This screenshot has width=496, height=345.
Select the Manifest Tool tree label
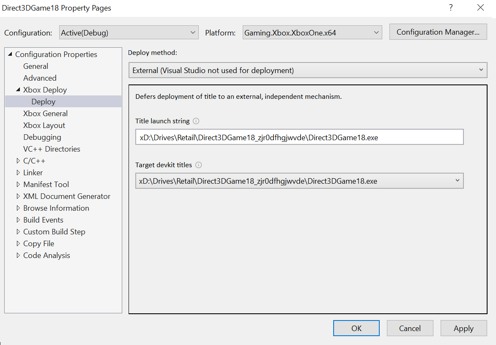click(46, 185)
